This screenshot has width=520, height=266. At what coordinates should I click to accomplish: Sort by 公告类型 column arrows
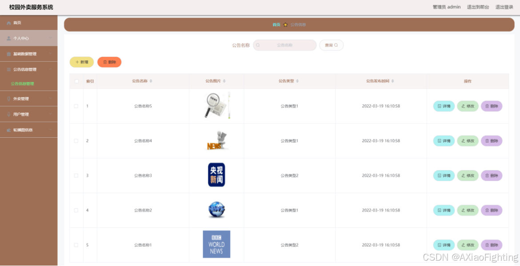point(297,81)
